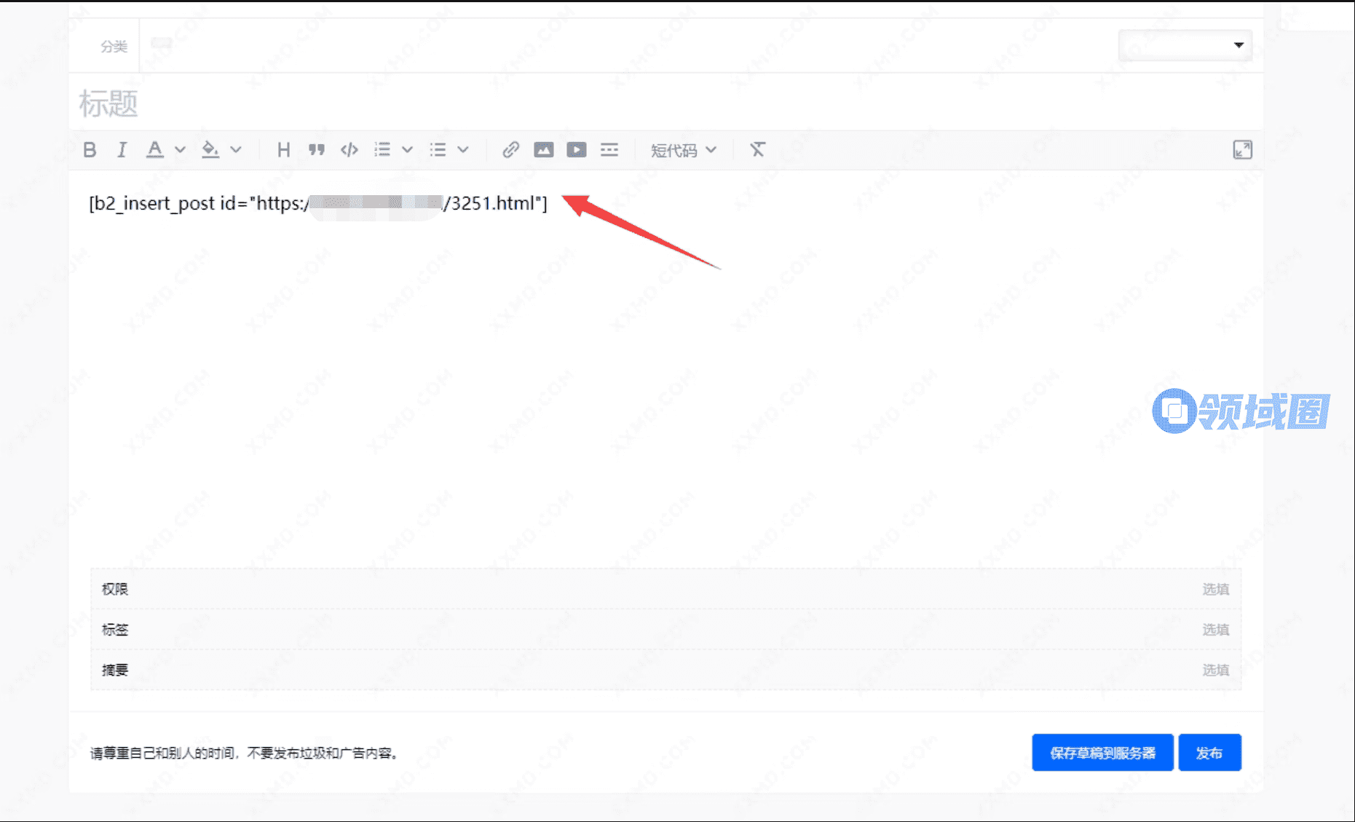This screenshot has width=1355, height=822.
Task: Click the 发布 publish button
Action: [x=1209, y=753]
